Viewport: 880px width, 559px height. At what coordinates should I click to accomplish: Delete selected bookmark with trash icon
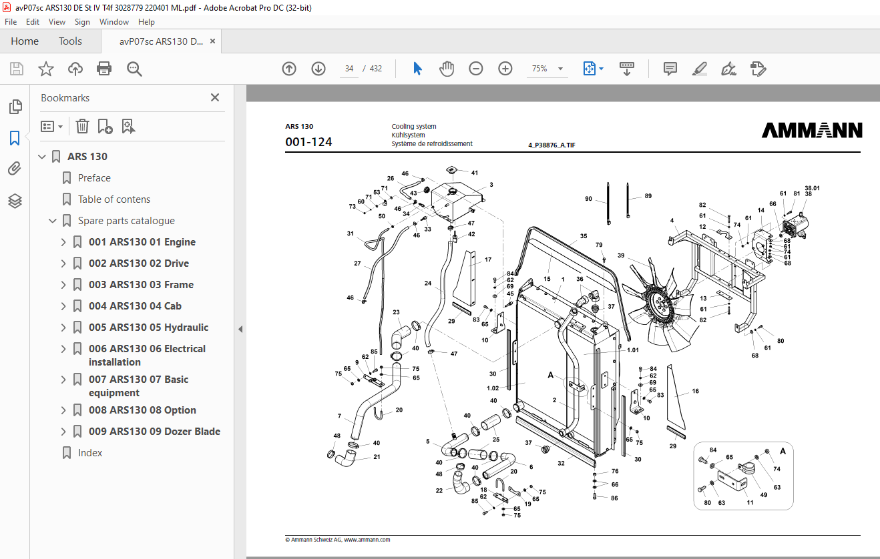[x=82, y=126]
